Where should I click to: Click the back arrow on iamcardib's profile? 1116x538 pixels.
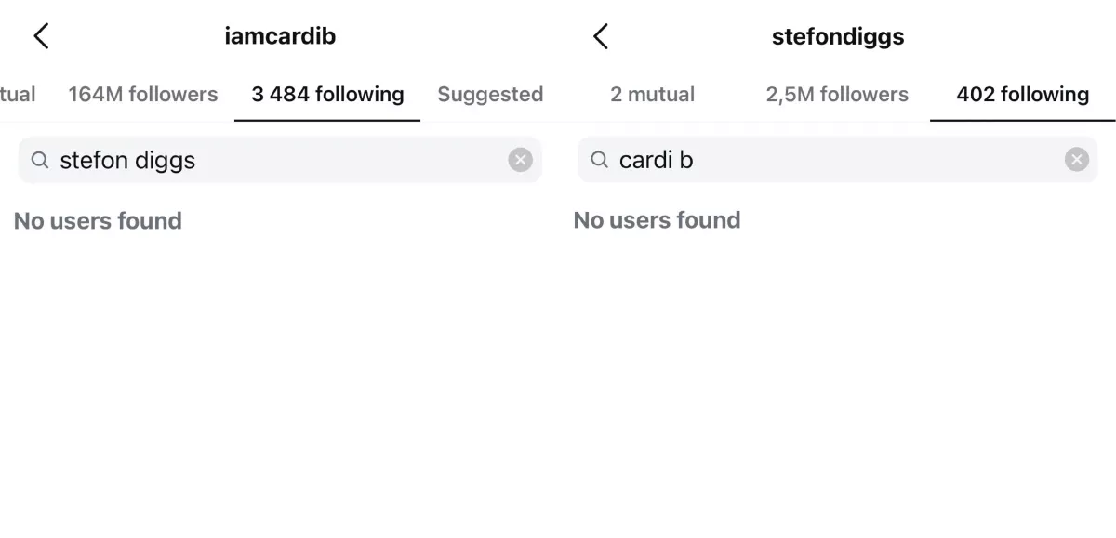(x=41, y=35)
